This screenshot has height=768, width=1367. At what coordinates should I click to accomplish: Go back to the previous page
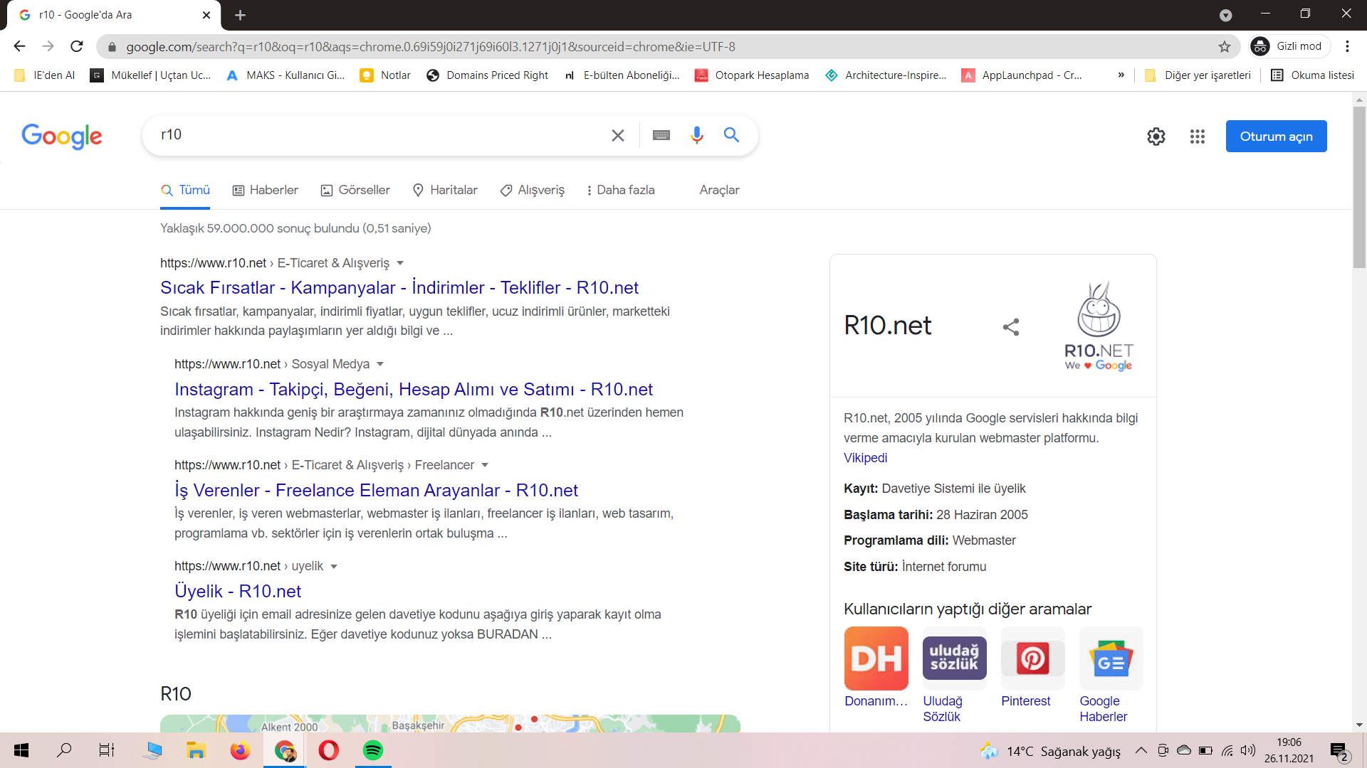(x=19, y=46)
